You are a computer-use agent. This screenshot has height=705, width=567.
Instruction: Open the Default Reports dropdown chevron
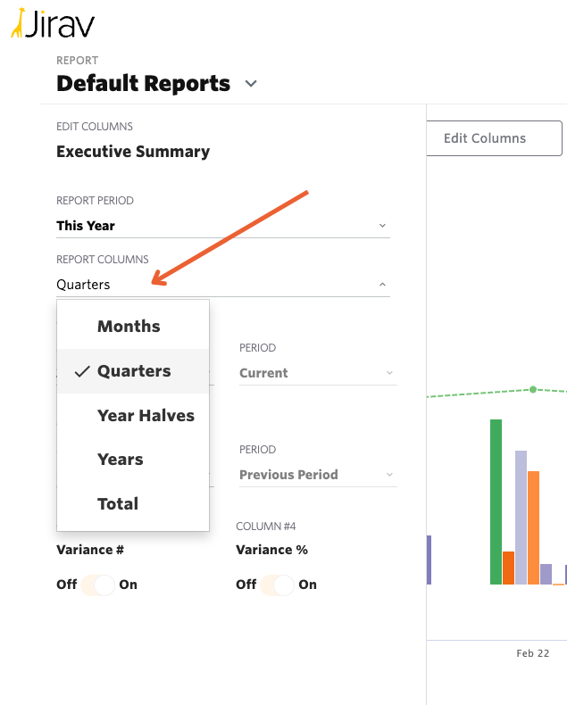click(251, 84)
